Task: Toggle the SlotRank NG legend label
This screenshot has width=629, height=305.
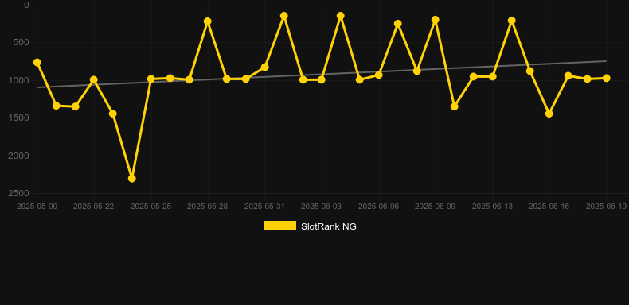Action: tap(329, 226)
